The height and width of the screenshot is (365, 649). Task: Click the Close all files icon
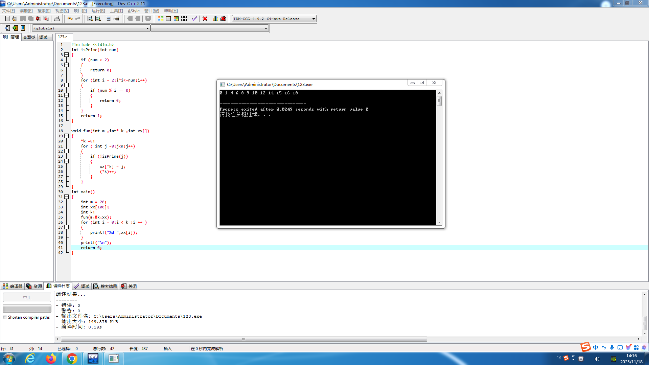tap(46, 19)
